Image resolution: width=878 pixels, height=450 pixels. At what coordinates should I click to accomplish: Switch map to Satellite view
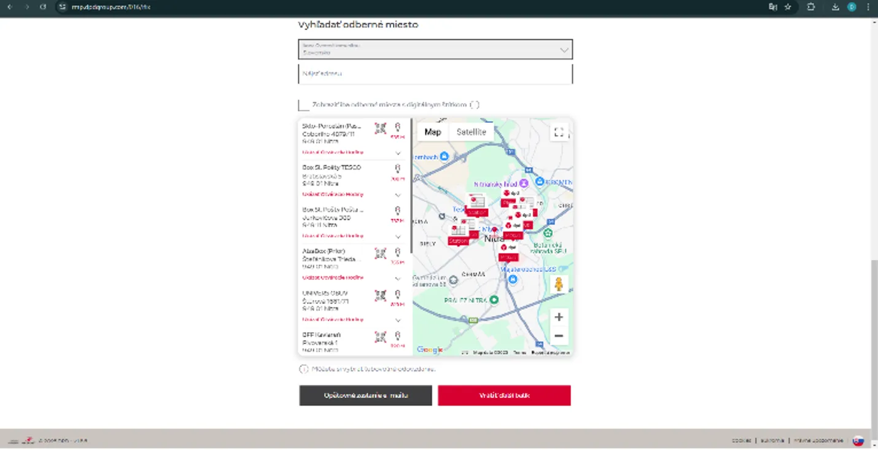pyautogui.click(x=471, y=132)
